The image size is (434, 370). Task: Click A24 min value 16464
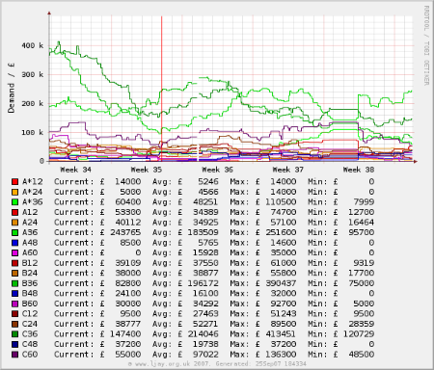(362, 223)
